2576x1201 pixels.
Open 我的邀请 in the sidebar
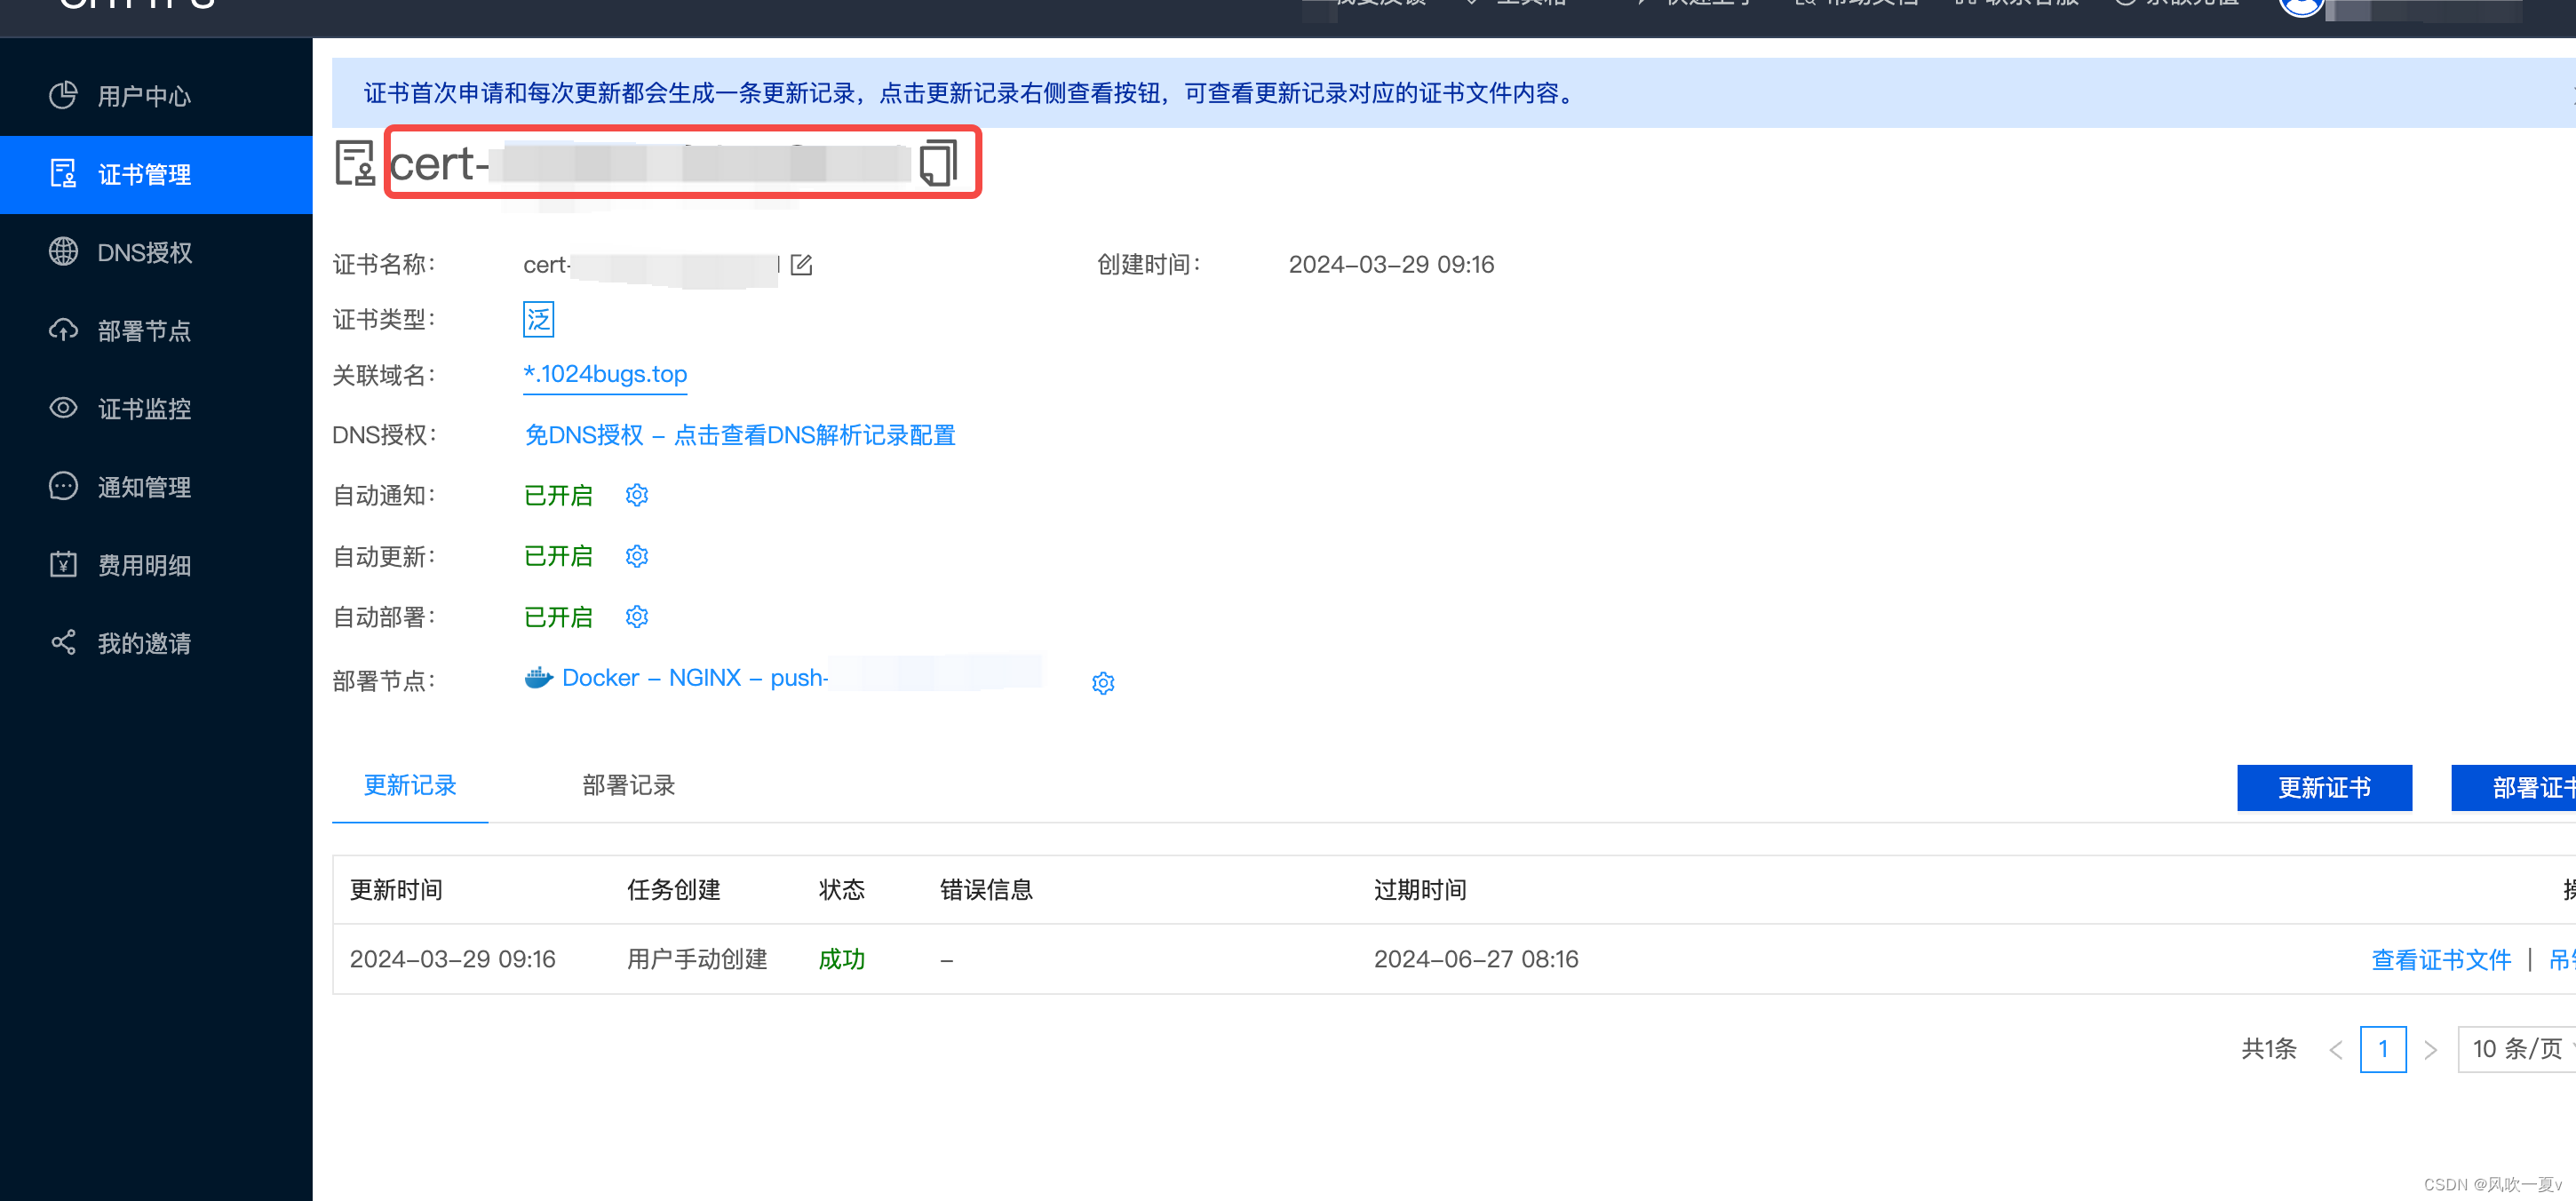click(156, 642)
